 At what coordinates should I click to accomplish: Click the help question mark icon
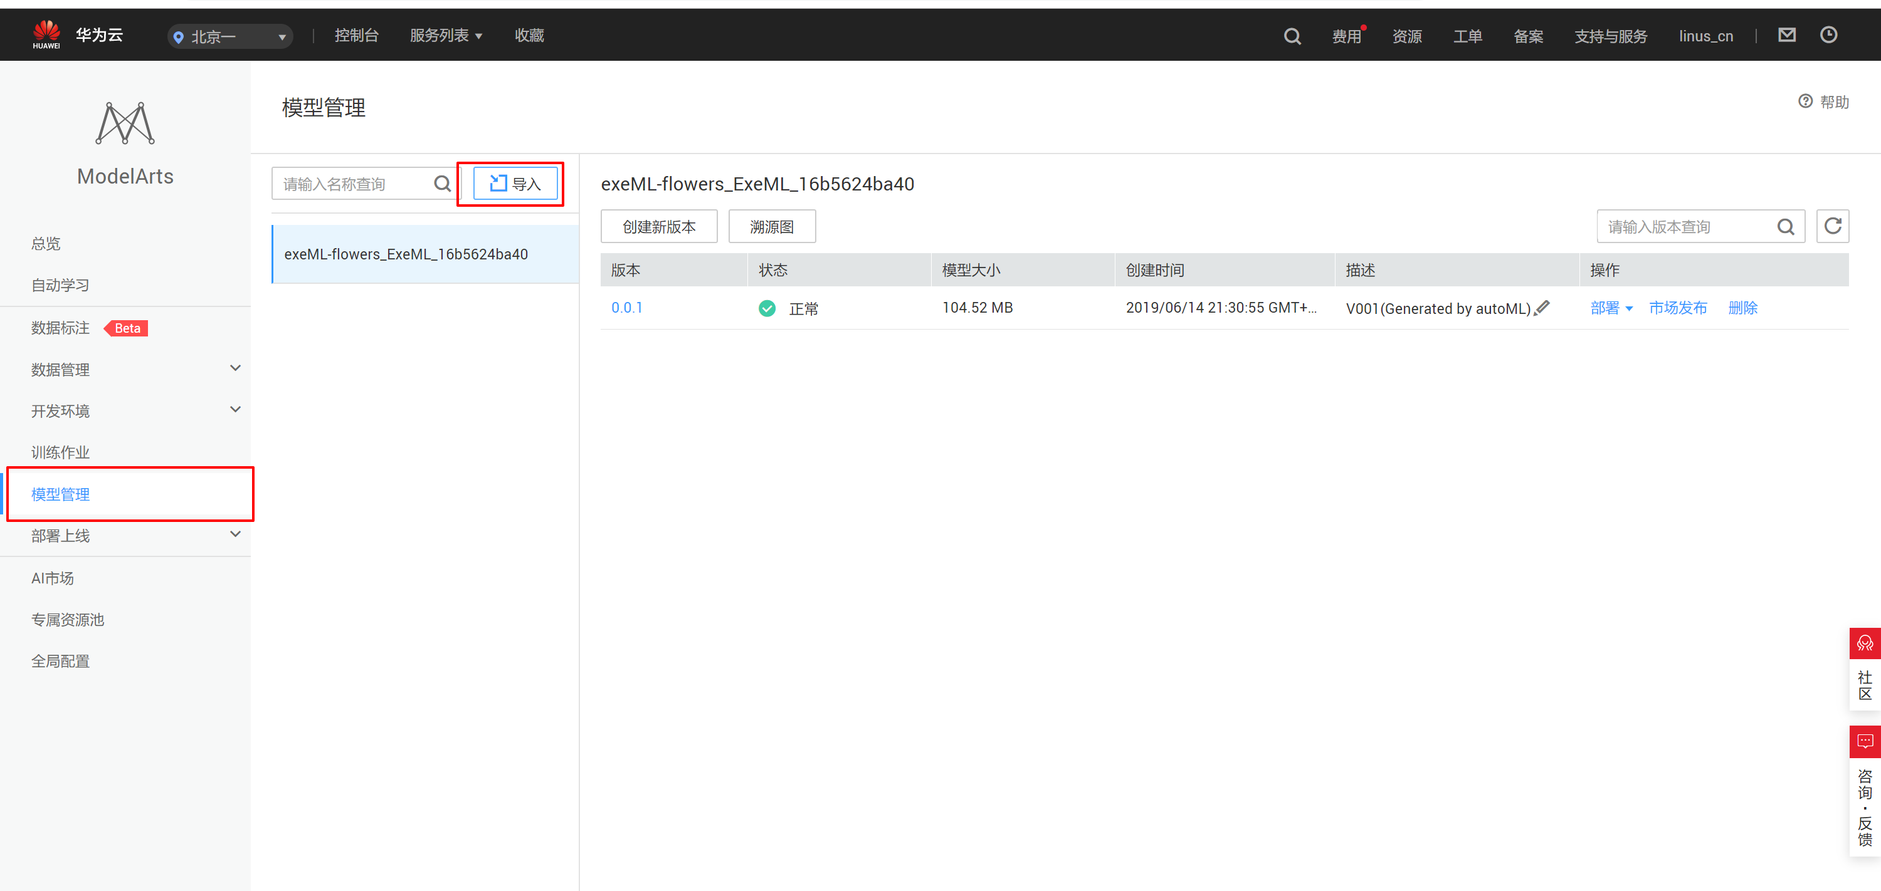coord(1805,102)
